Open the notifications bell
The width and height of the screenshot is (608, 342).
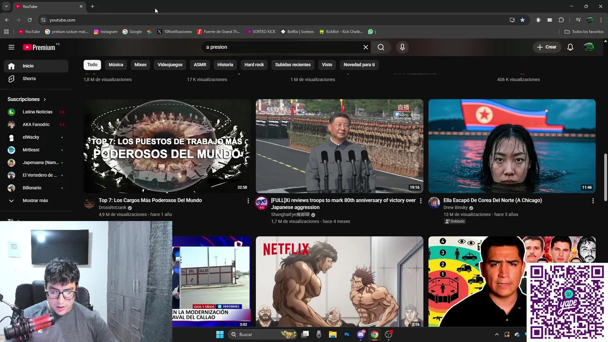(x=570, y=47)
